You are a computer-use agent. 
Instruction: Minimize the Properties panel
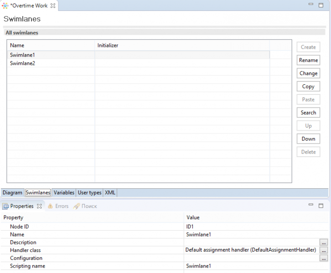[311, 206]
